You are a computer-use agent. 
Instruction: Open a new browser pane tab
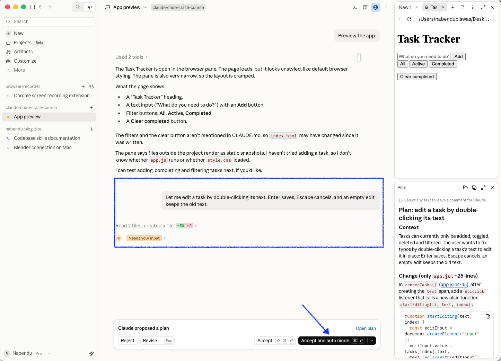point(453,7)
